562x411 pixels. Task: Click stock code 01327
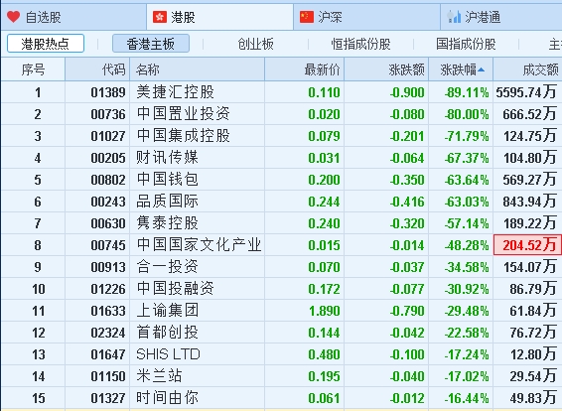[x=108, y=399]
